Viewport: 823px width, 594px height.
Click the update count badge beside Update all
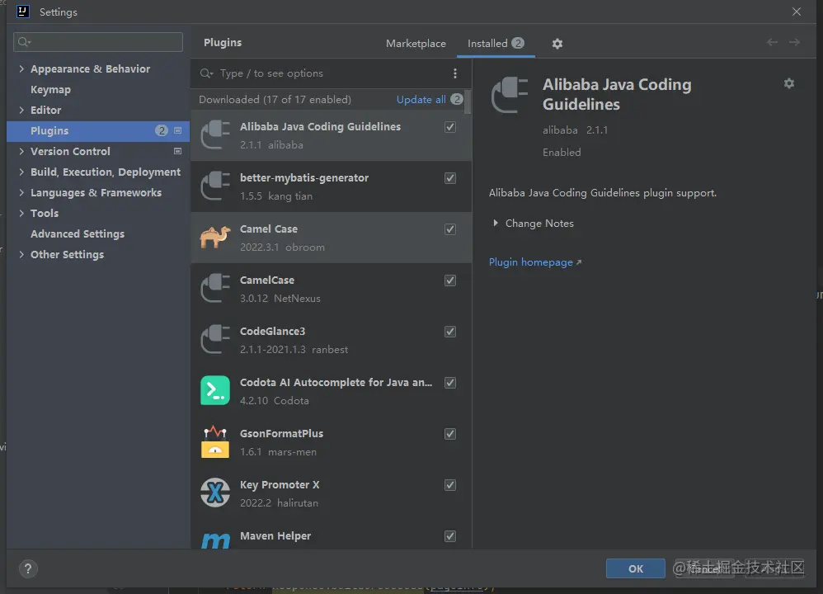457,99
